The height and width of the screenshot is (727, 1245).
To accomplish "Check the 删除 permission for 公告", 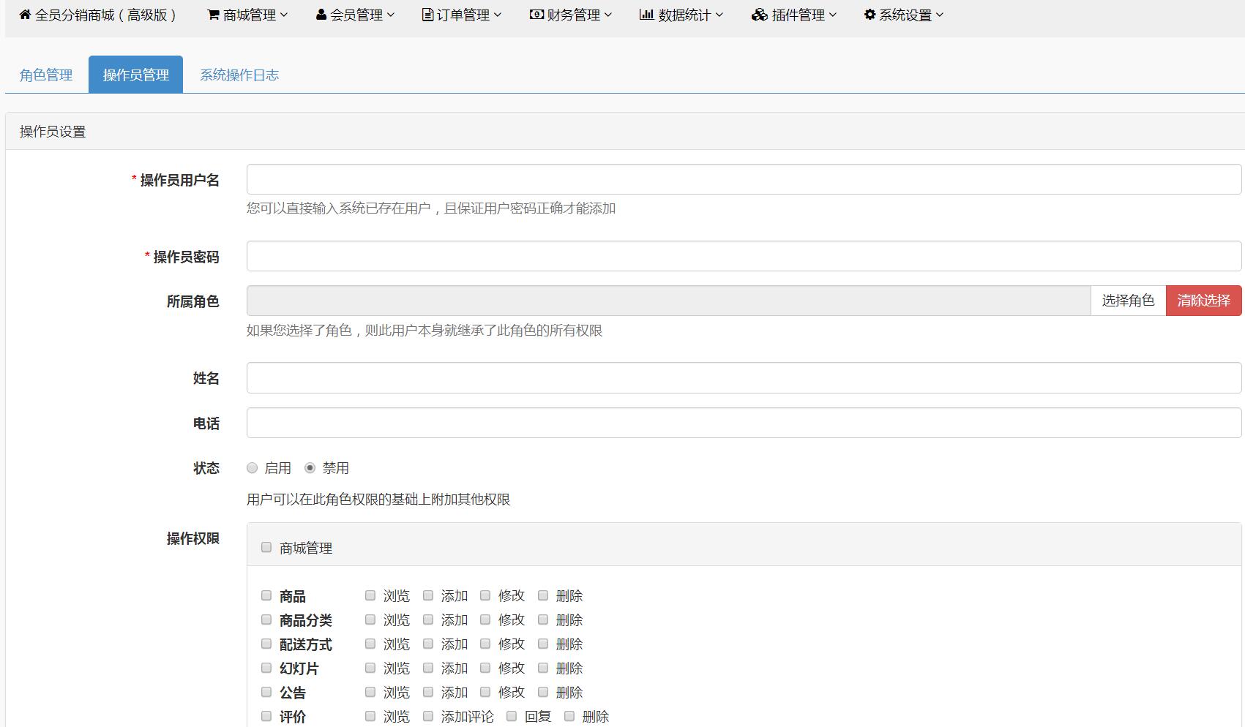I will coord(542,692).
